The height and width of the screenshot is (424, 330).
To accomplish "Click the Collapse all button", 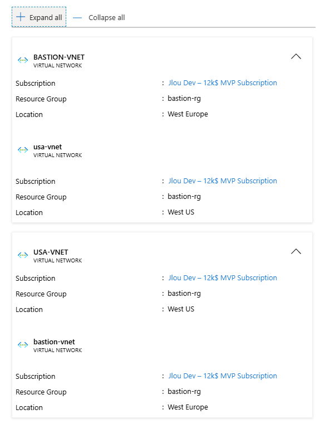I will click(x=99, y=18).
